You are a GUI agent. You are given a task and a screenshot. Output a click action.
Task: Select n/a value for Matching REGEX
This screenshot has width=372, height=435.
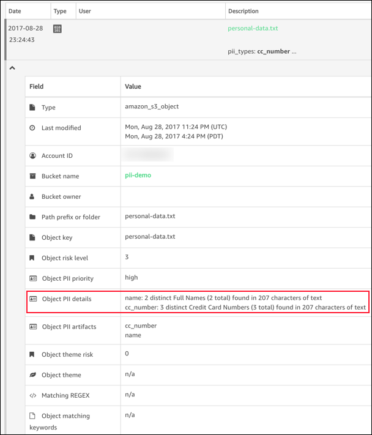tap(130, 395)
